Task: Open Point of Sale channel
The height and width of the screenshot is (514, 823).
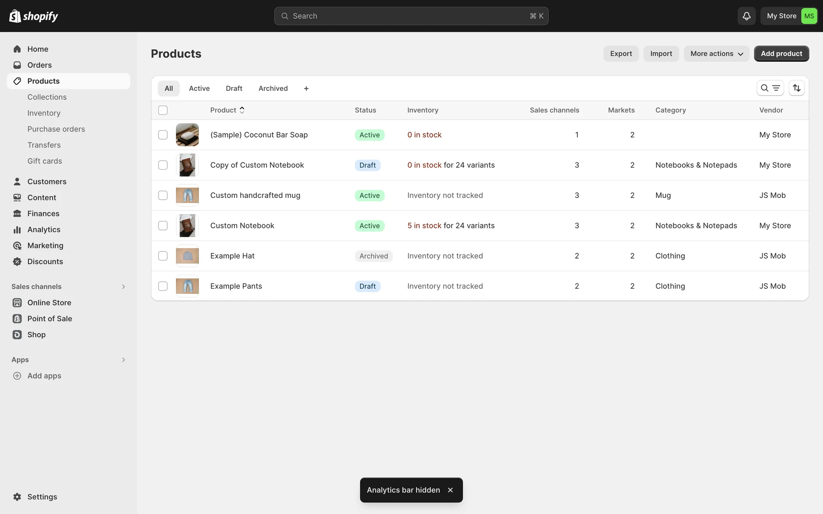Action: coord(49,319)
